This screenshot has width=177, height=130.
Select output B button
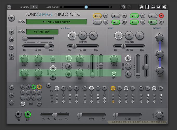53,76
